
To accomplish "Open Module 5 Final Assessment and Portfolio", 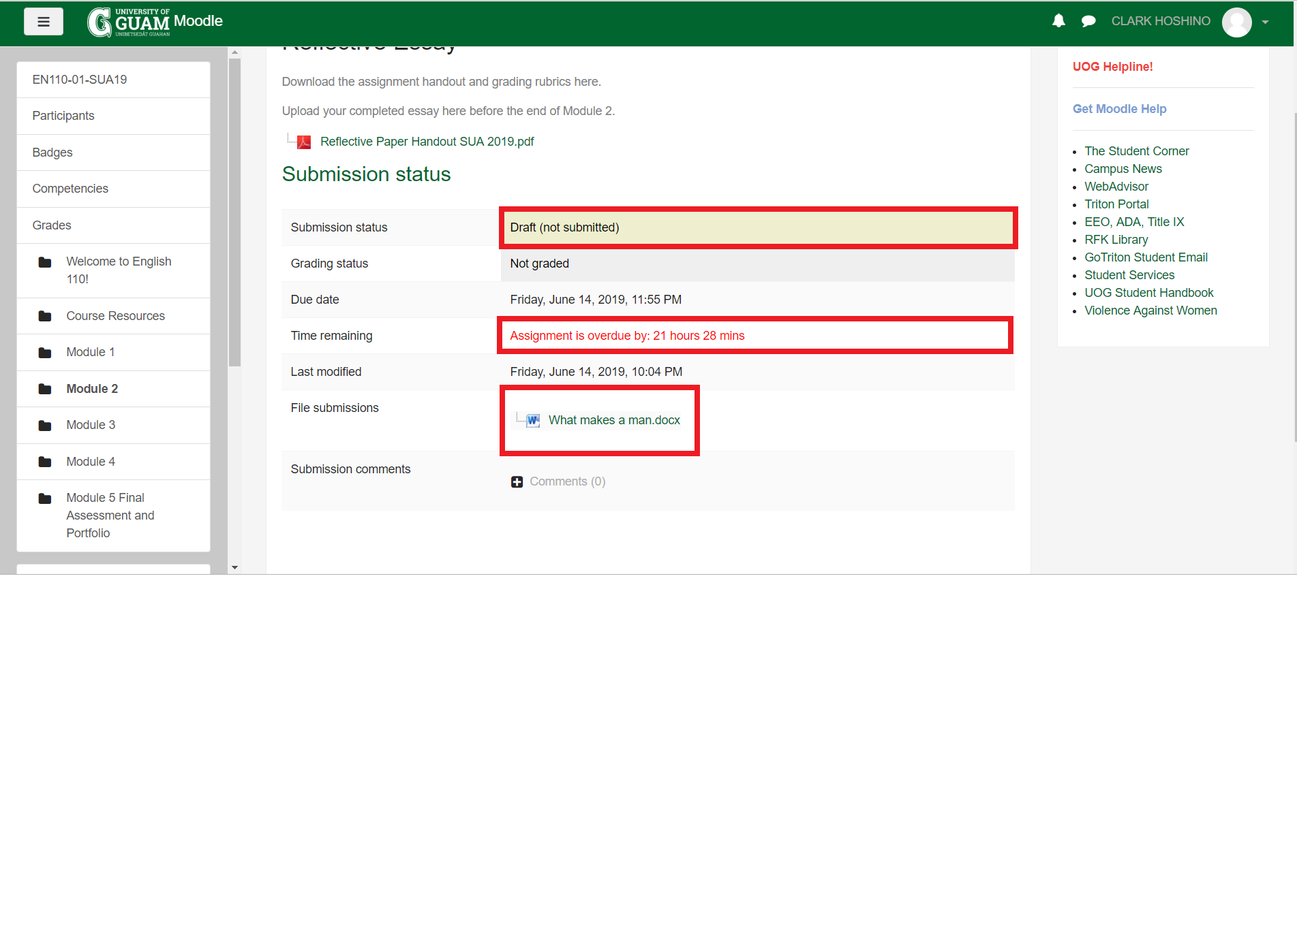I will click(110, 515).
